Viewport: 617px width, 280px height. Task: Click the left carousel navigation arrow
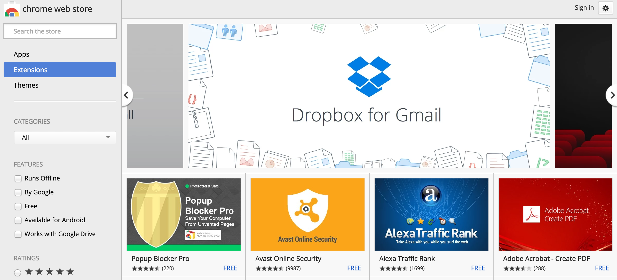pos(127,96)
